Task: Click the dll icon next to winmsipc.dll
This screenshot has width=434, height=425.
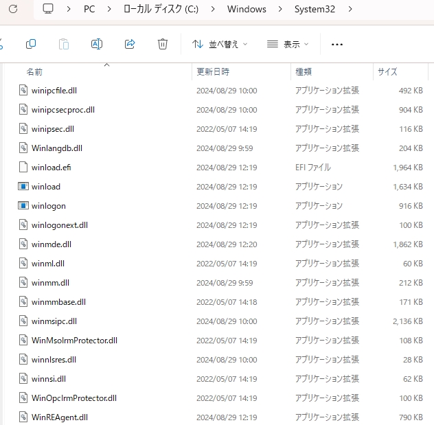Action: [23, 321]
